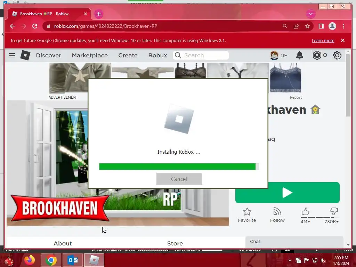Open the Start button ornament icon
Screen dimensions: 356x267
pos(9,260)
